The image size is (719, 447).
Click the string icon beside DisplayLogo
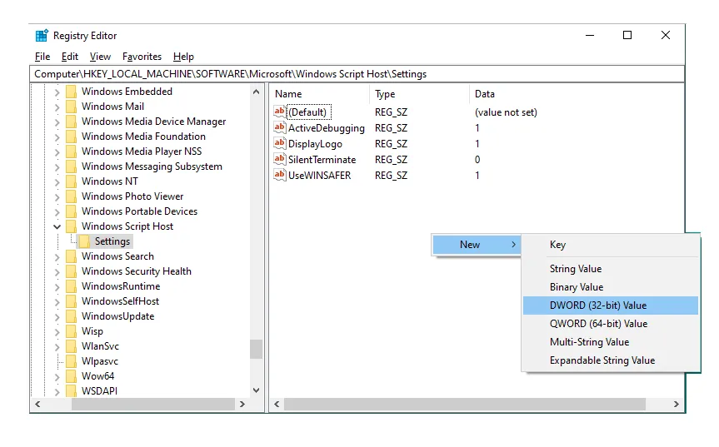click(279, 143)
